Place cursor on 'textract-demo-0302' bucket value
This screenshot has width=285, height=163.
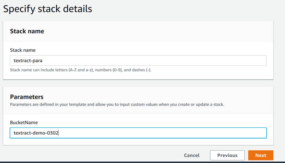(x=36, y=133)
